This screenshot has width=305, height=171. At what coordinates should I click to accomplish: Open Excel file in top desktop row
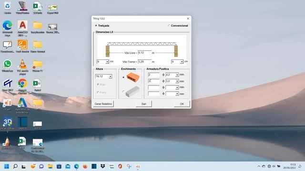point(38,8)
